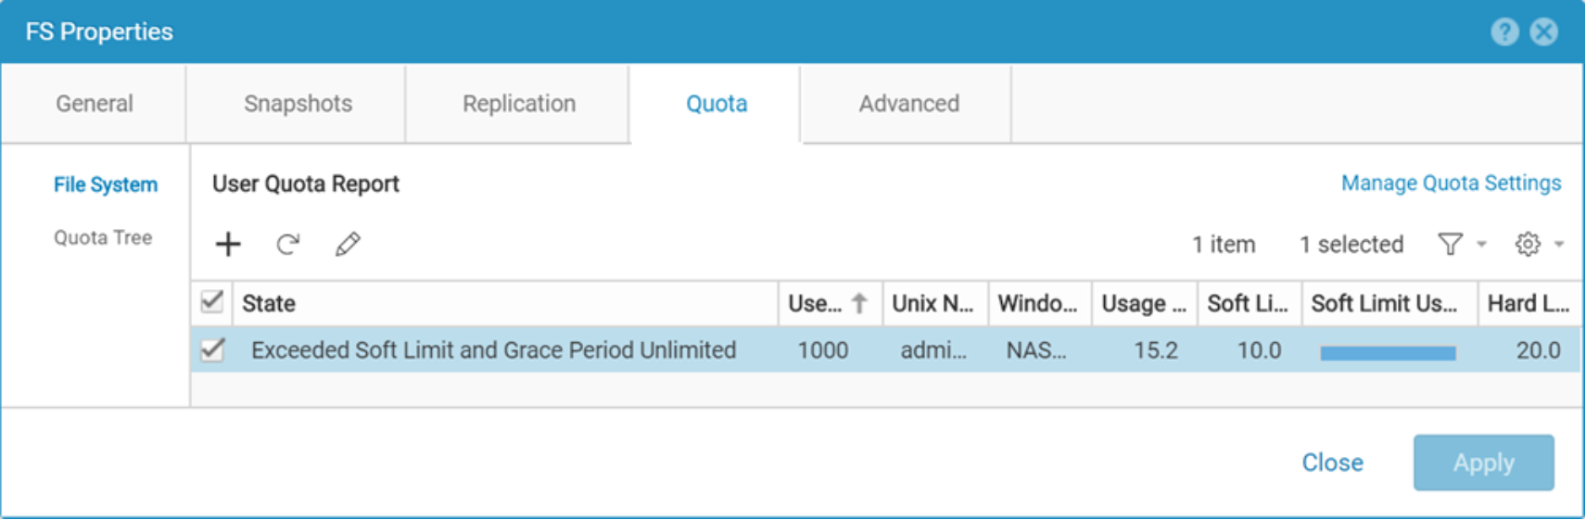This screenshot has height=520, width=1586.
Task: Switch to the General tab
Action: point(95,103)
